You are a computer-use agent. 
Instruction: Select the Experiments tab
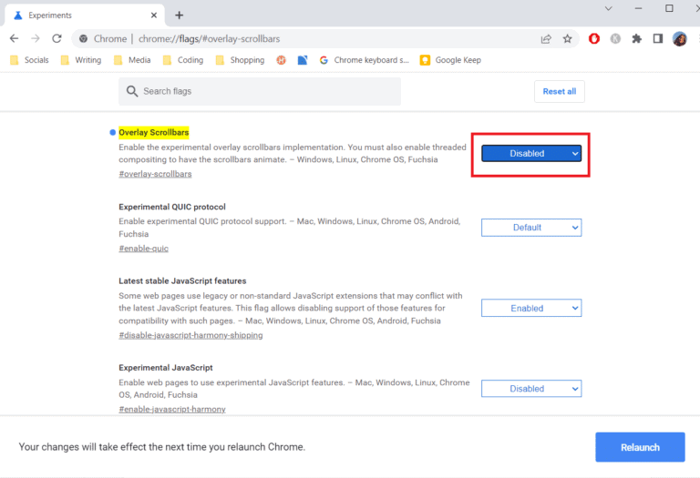82,15
